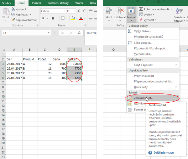This screenshot has width=188, height=159.
Task: Switch to the Vložení ribbon tab
Action: click(x=36, y=3)
